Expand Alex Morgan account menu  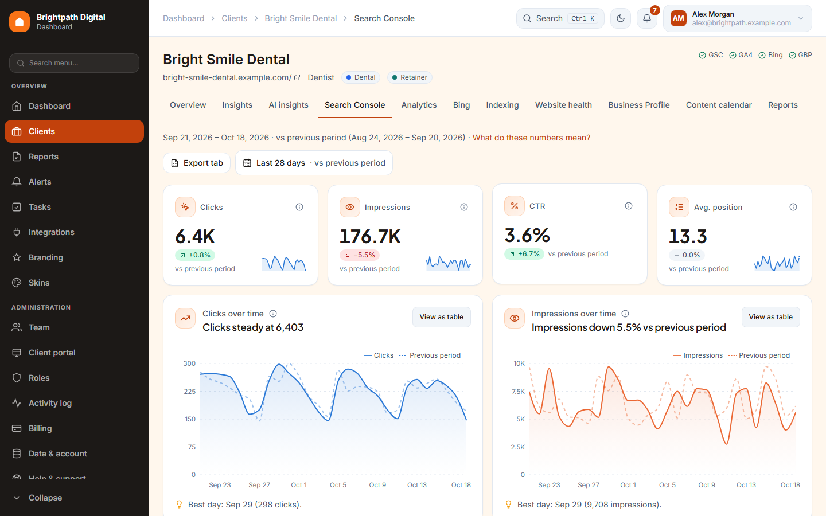pyautogui.click(x=738, y=18)
